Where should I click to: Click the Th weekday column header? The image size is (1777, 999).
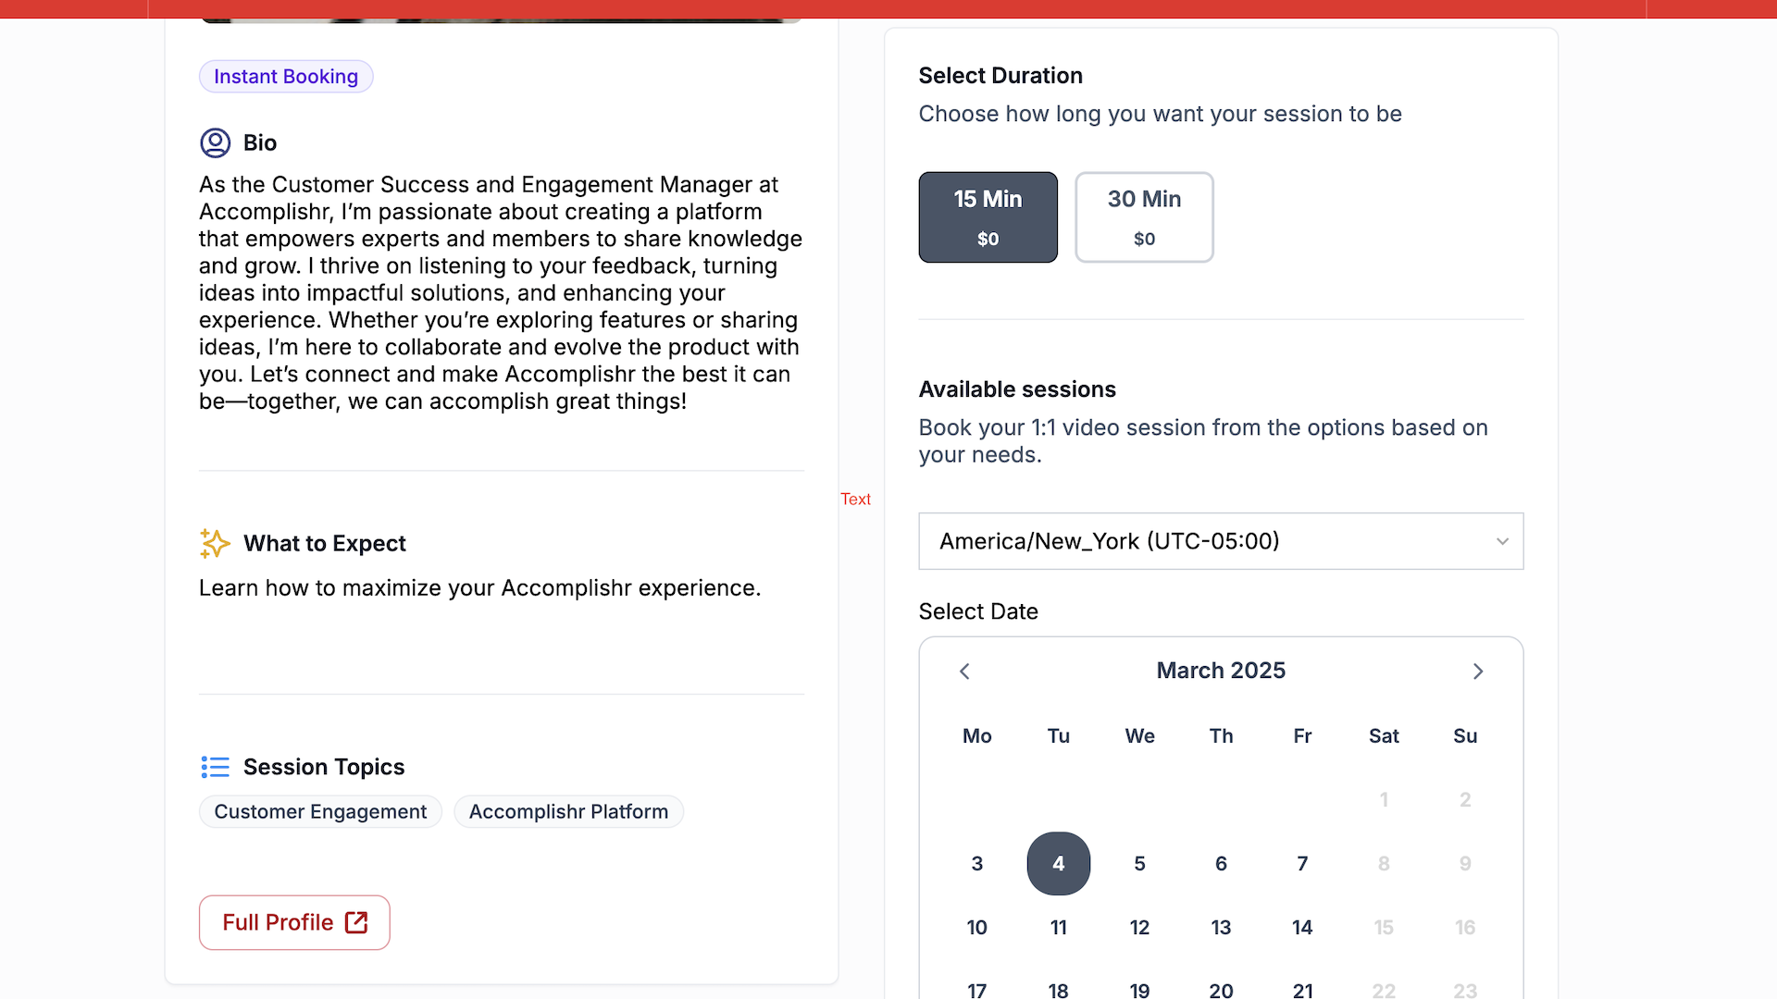1221,735
